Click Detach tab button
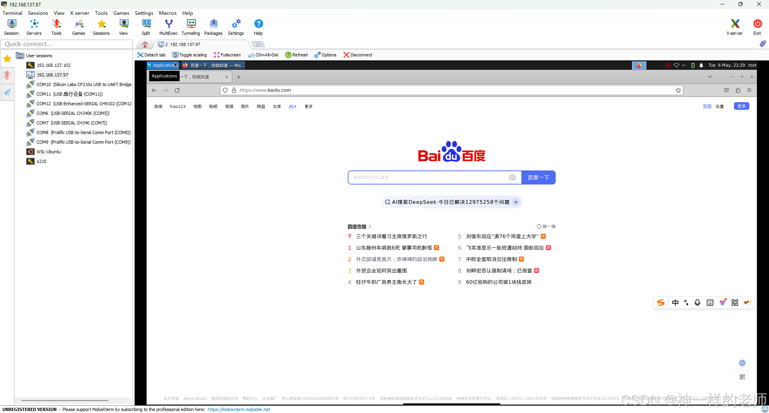 [151, 55]
